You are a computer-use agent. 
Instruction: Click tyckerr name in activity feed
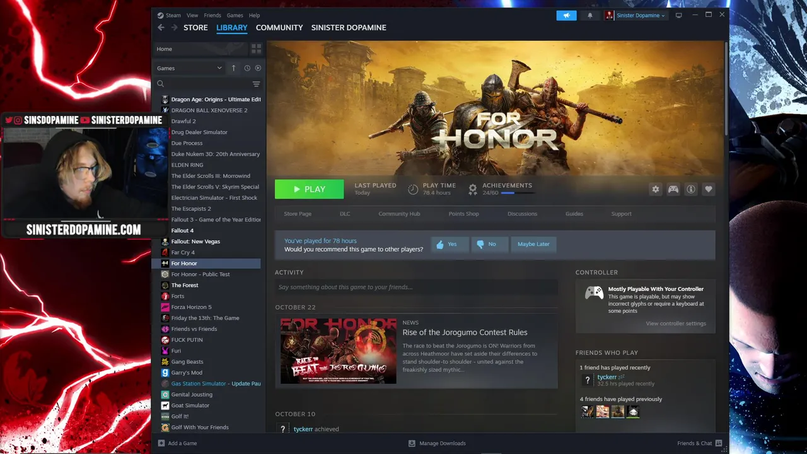(x=303, y=429)
